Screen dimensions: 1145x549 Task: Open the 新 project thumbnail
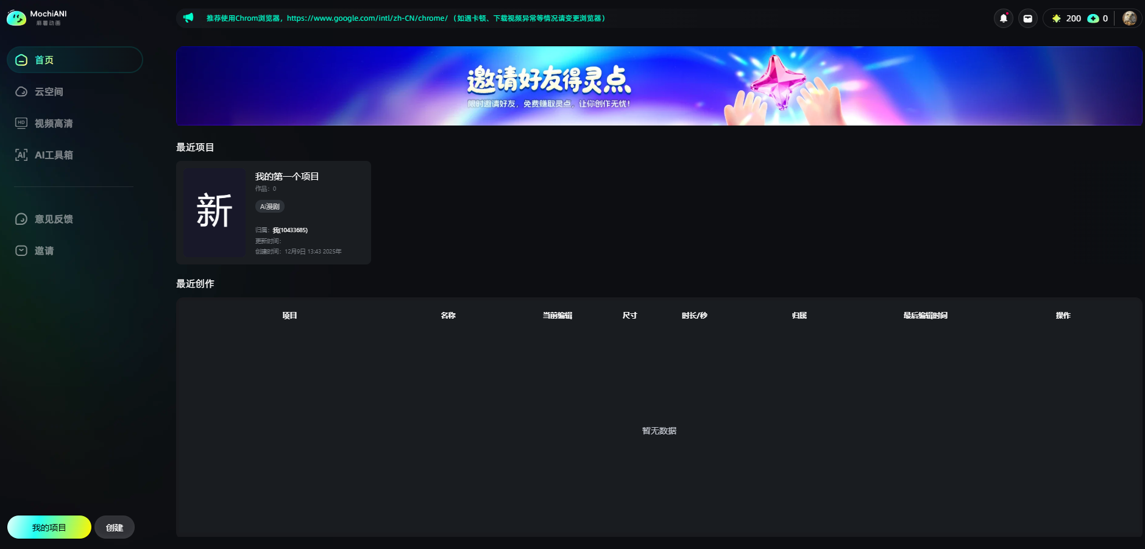(214, 211)
